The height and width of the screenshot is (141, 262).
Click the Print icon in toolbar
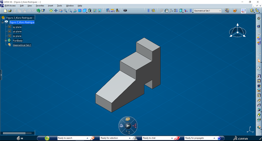[10, 11]
